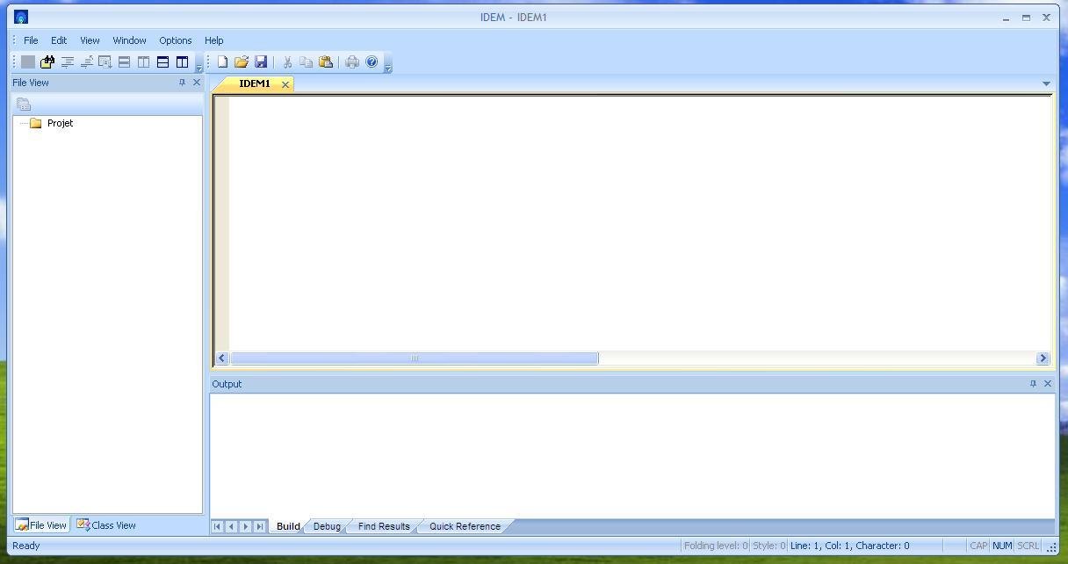Open an existing file

242,61
